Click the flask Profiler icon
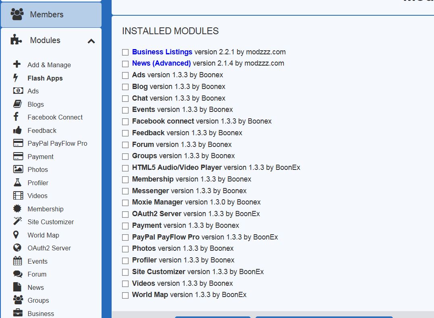This screenshot has width=434, height=318. (17, 182)
